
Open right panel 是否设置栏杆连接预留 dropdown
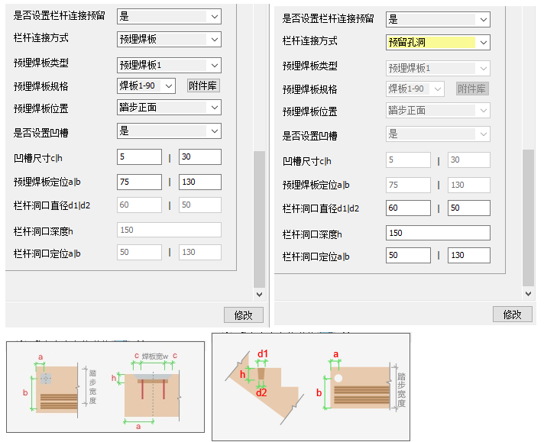[x=438, y=19]
